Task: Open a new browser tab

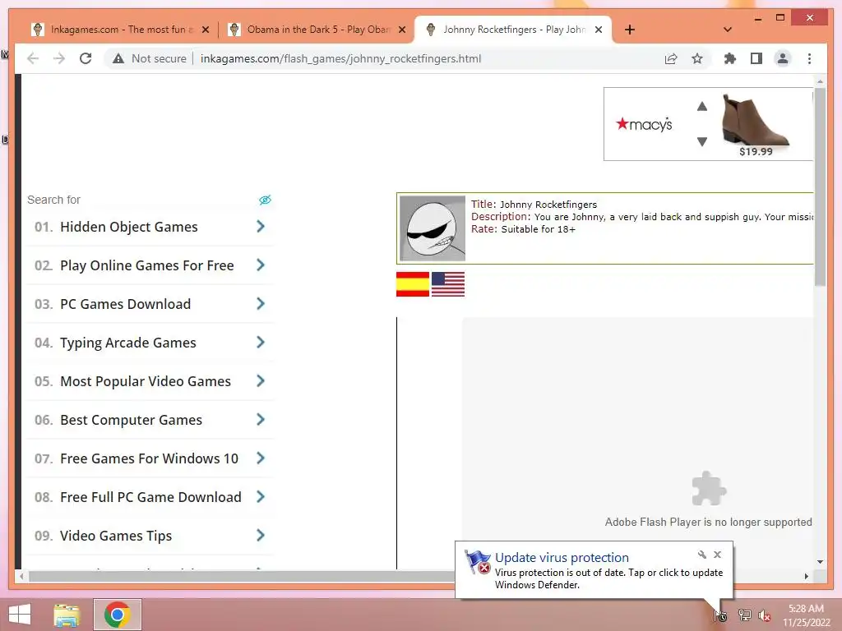Action: (630, 30)
